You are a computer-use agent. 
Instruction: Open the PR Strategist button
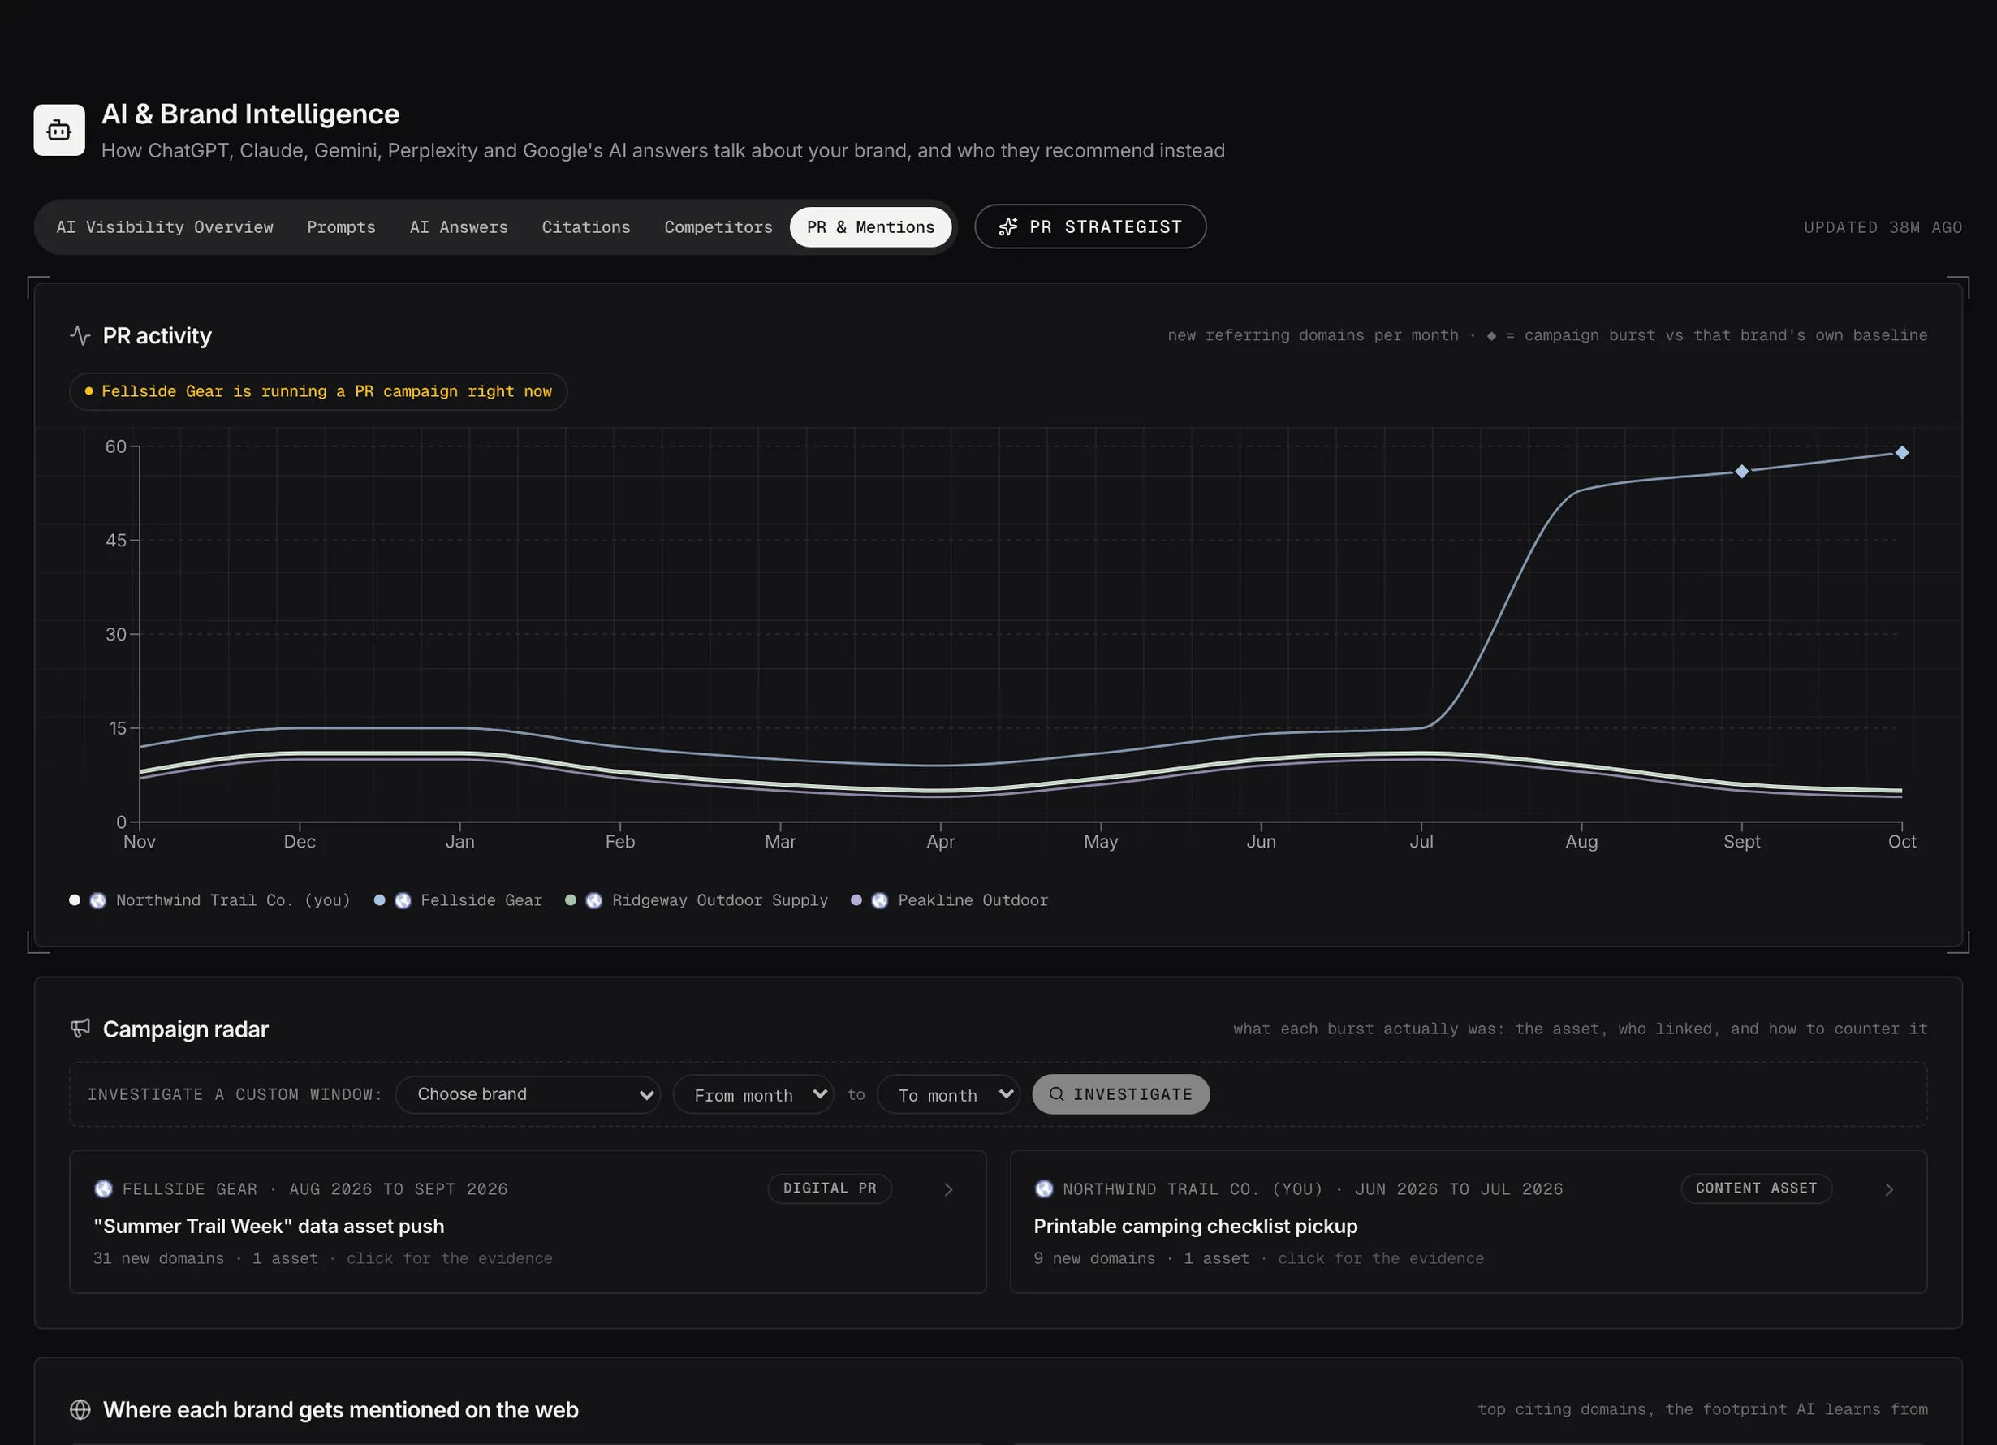point(1090,227)
